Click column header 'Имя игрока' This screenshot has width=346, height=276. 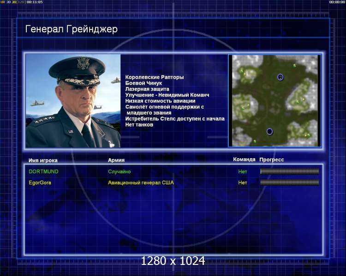(43, 161)
